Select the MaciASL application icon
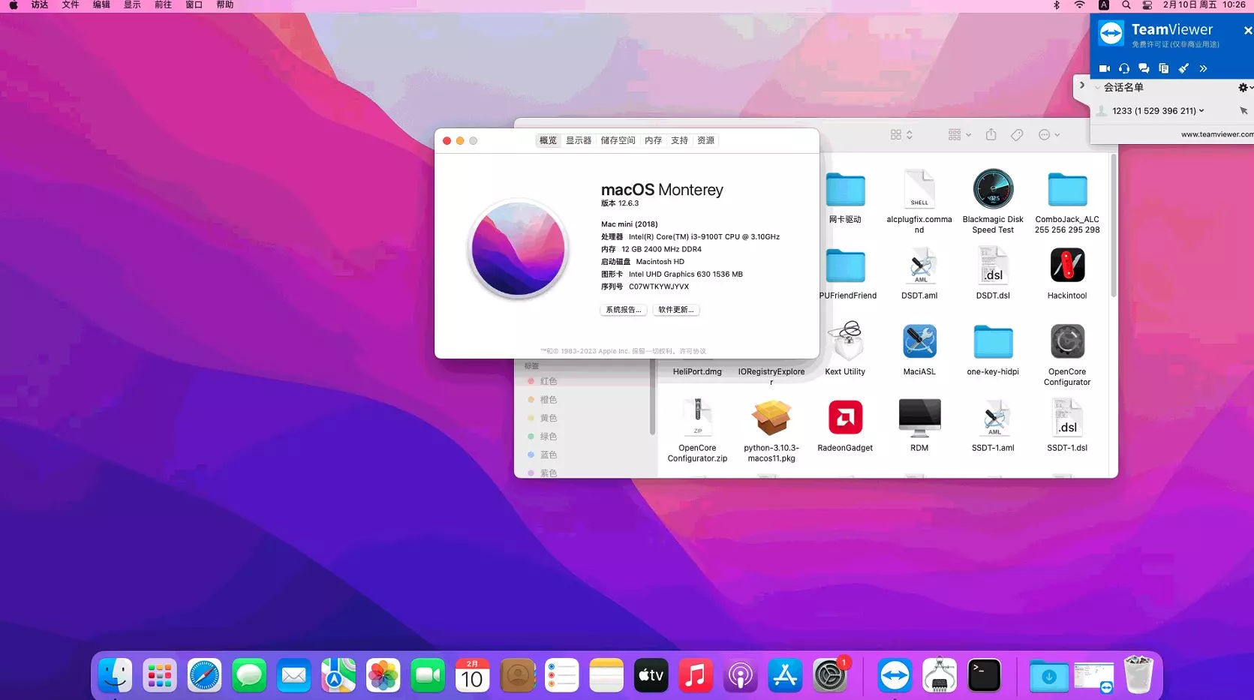Viewport: 1254px width, 700px height. tap(919, 342)
